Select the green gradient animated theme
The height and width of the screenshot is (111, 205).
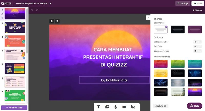(x=178, y=64)
